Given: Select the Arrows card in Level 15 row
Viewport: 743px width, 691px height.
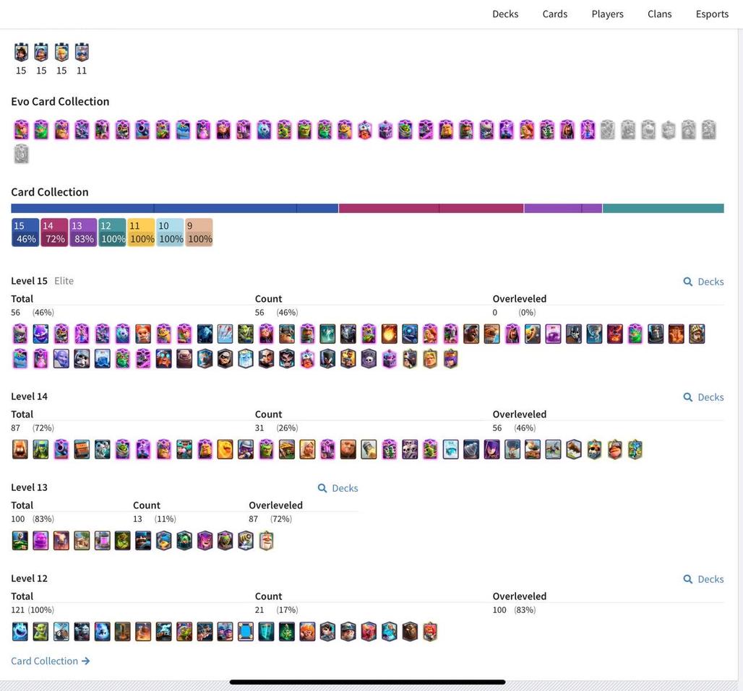Looking at the screenshot, I should 225,334.
